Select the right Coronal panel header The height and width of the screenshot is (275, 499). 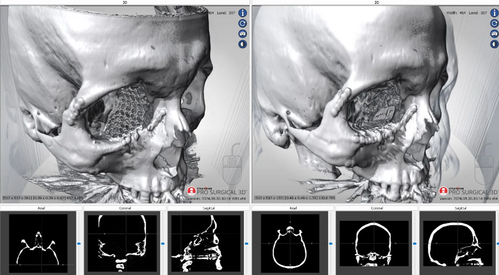377,208
